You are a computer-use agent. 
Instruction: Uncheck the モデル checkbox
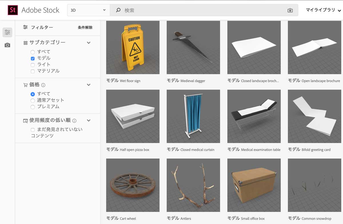33,58
